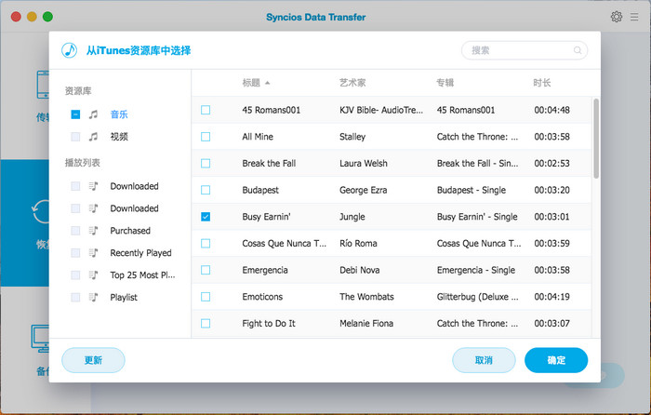Sort by 专辑 column header

(x=445, y=83)
